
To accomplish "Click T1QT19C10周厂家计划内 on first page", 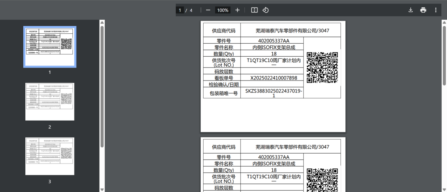I will 274,60.
